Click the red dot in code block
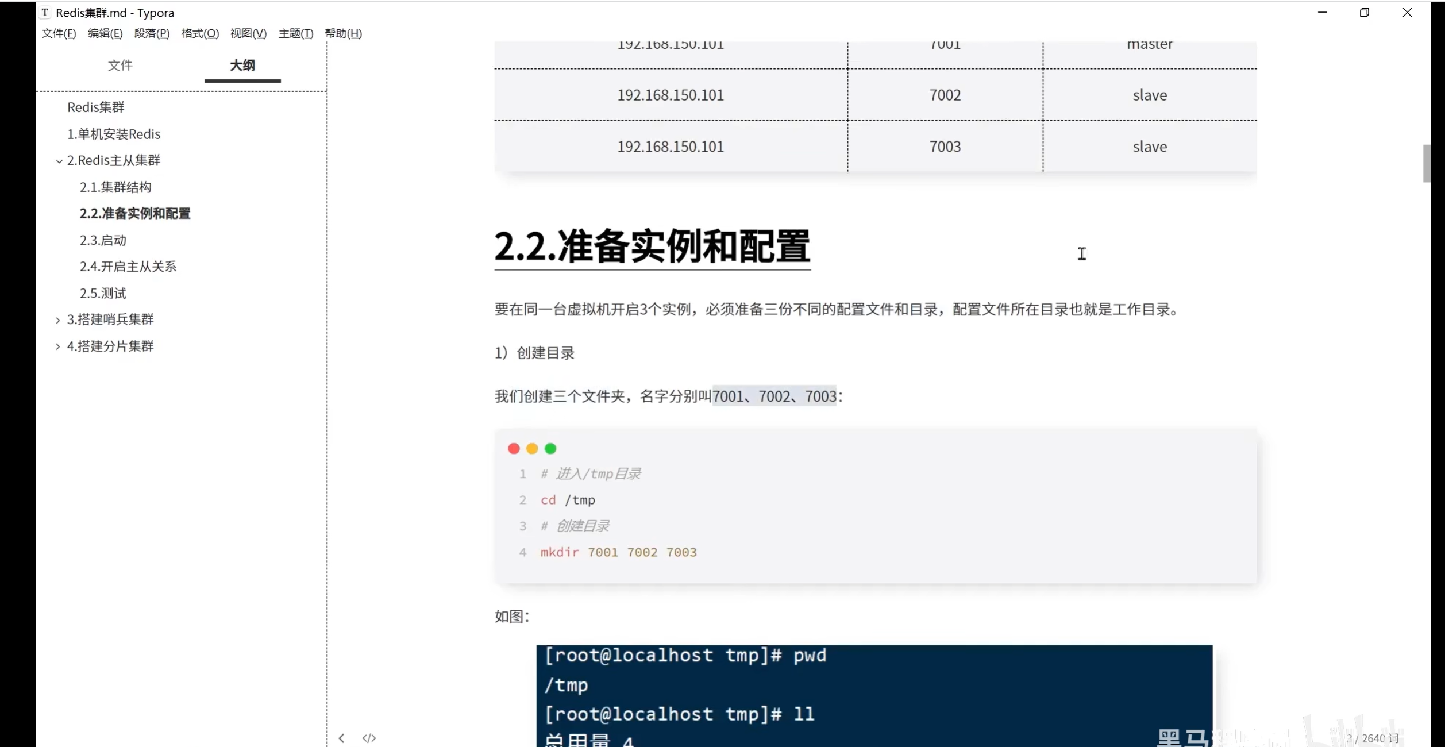 pos(514,448)
